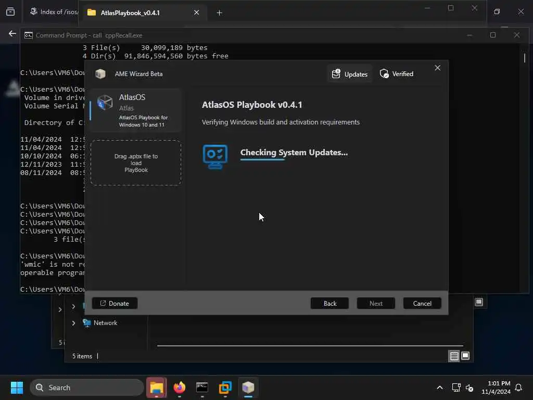Click the '5 items' status bar text
Viewport: 533px width, 400px height.
(x=82, y=356)
